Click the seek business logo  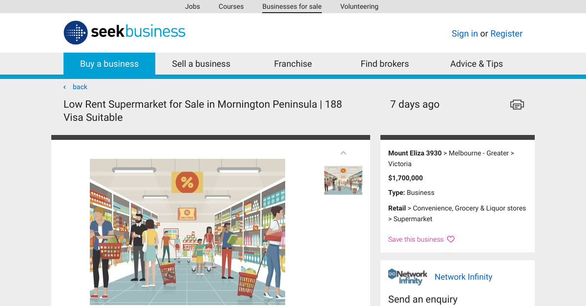[x=124, y=33]
